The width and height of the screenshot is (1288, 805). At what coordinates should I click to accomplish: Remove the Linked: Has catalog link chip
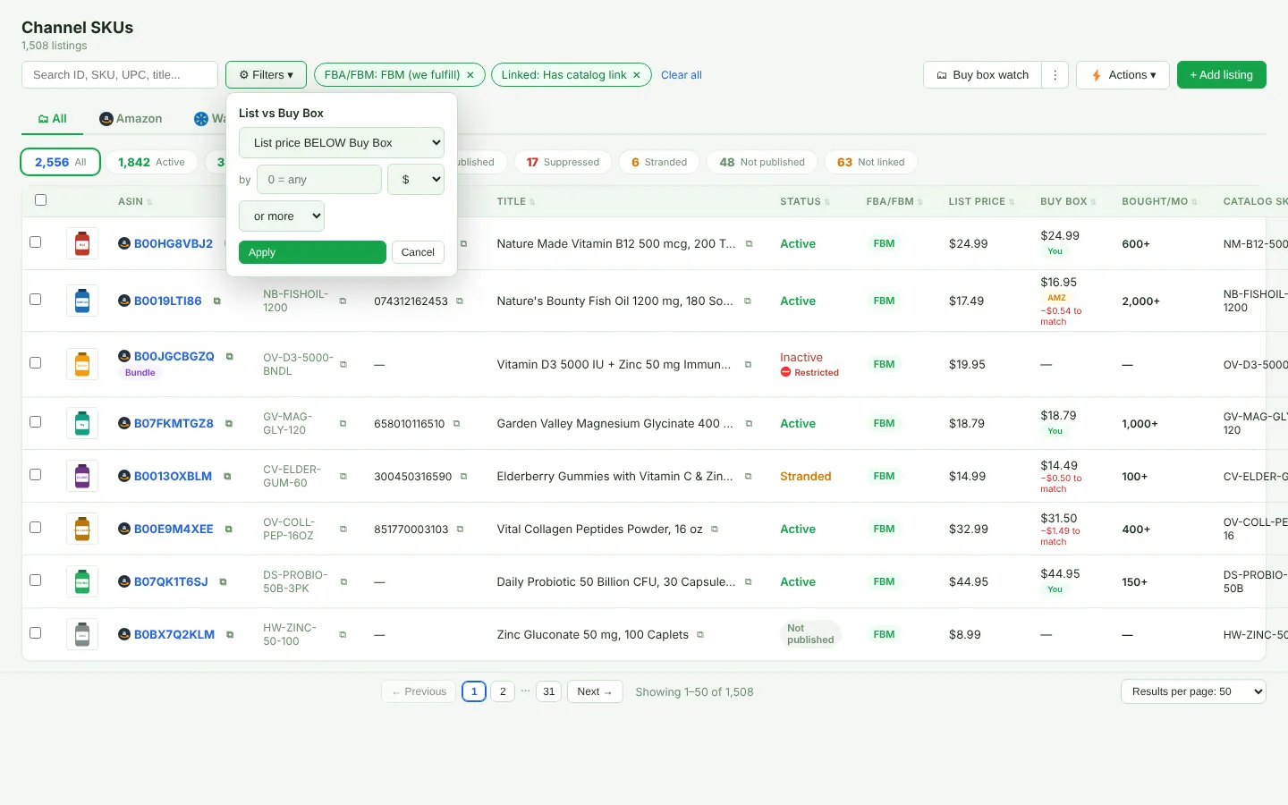[637, 75]
